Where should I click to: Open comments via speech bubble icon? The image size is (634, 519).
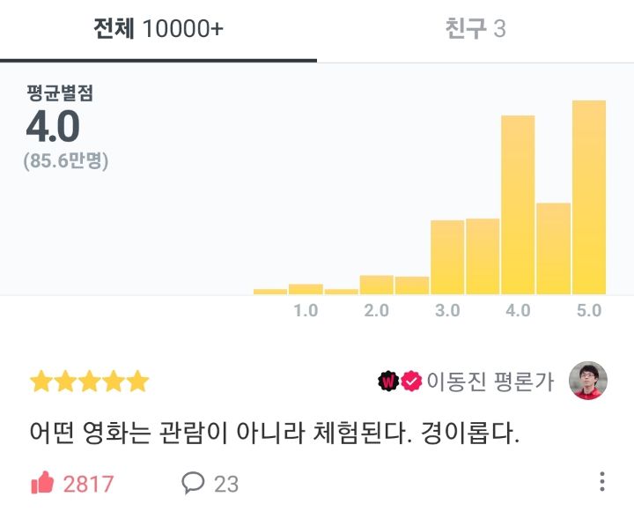point(193,482)
